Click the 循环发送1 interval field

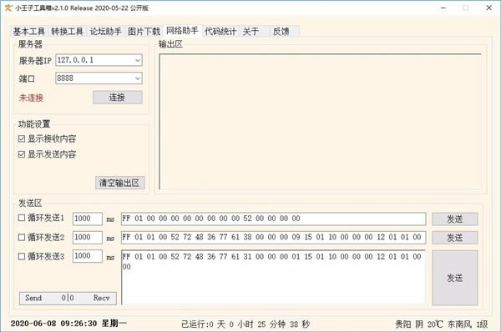[87, 219]
